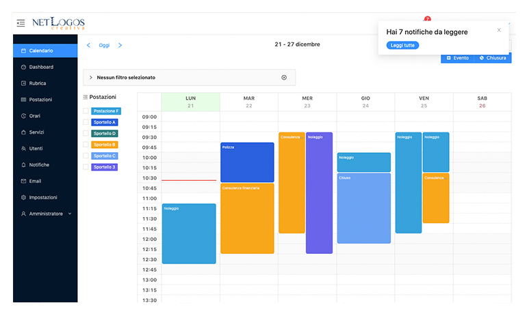Check the Sportello A checkbox
527x316 pixels.
pos(86,122)
